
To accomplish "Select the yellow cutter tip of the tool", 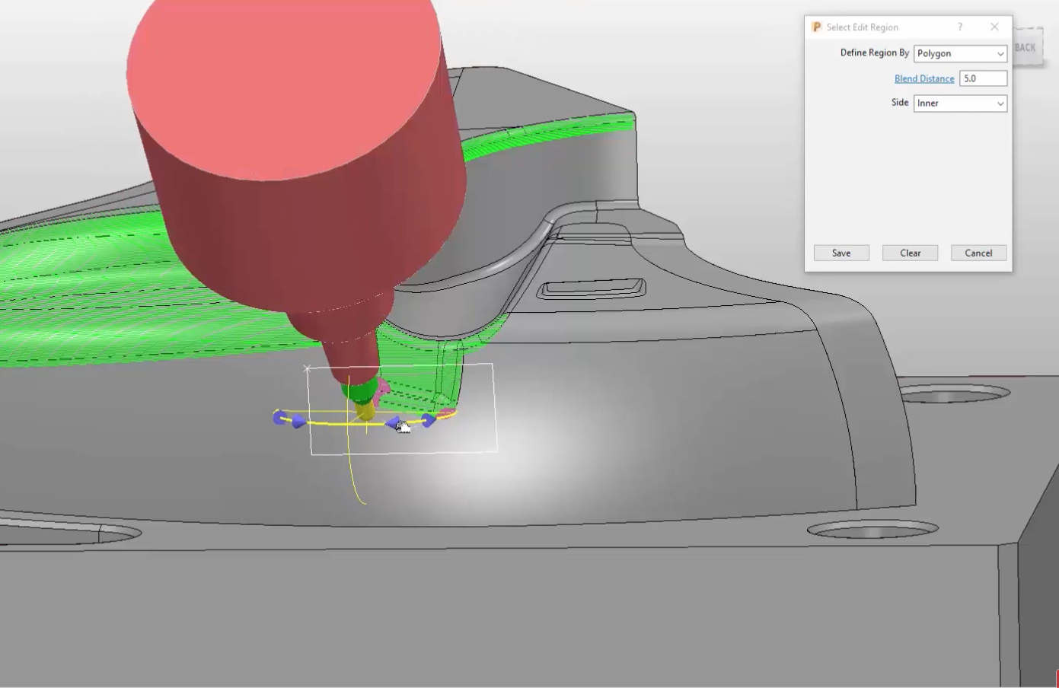I will pos(365,412).
